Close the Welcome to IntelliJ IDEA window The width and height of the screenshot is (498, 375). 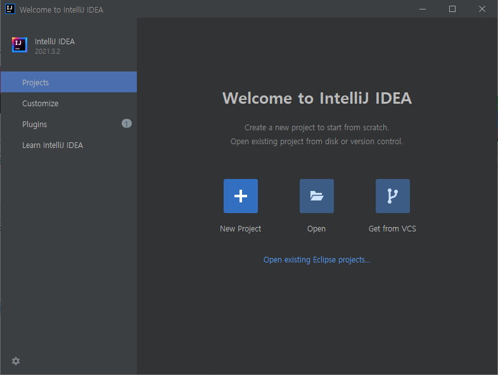[482, 9]
